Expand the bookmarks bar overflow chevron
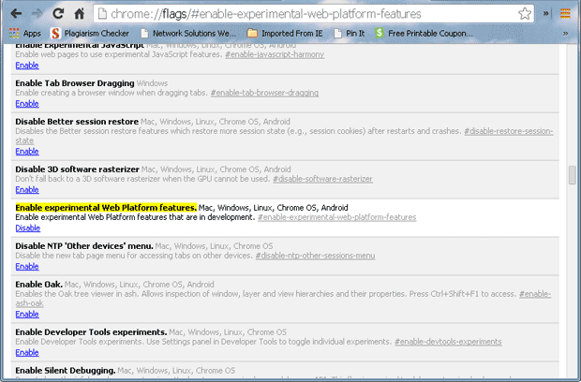Screen dimensions: 581x382 click(565, 34)
